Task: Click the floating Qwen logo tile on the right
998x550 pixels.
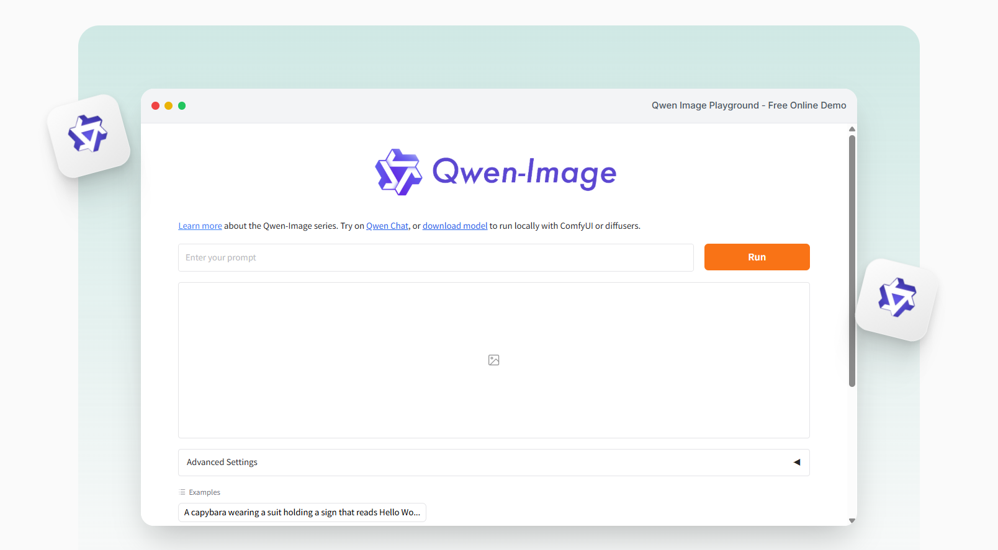Action: [896, 299]
